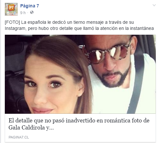Click the "Gala Caldirola y…" headline line
The width and height of the screenshot is (159, 143).
tap(31, 128)
